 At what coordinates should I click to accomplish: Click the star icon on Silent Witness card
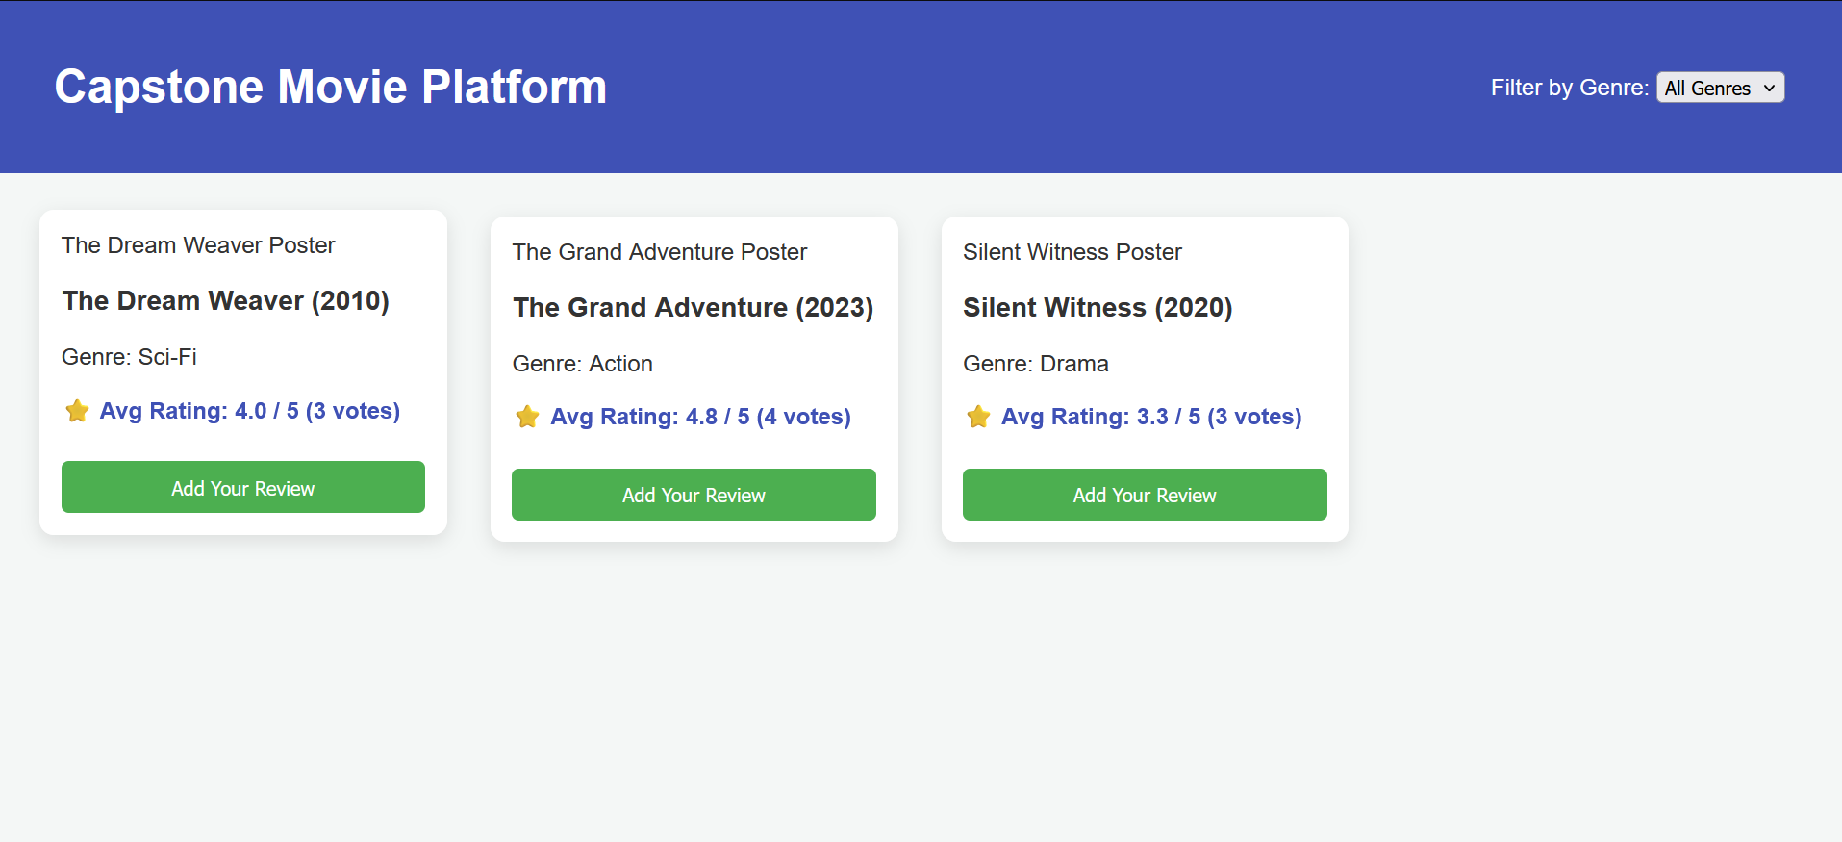click(978, 418)
